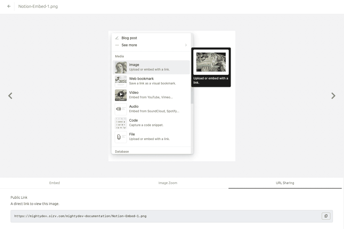Image resolution: width=344 pixels, height=229 pixels.
Task: Switch to the Embed tab
Action: [54, 183]
